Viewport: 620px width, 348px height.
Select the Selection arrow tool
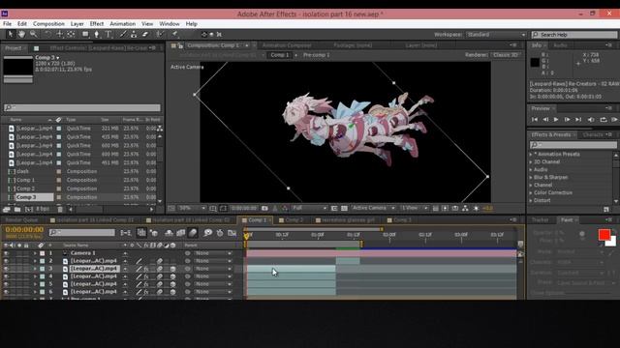coord(10,35)
